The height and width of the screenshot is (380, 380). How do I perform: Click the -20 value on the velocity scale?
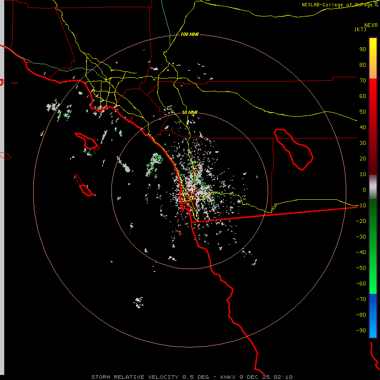point(361,221)
